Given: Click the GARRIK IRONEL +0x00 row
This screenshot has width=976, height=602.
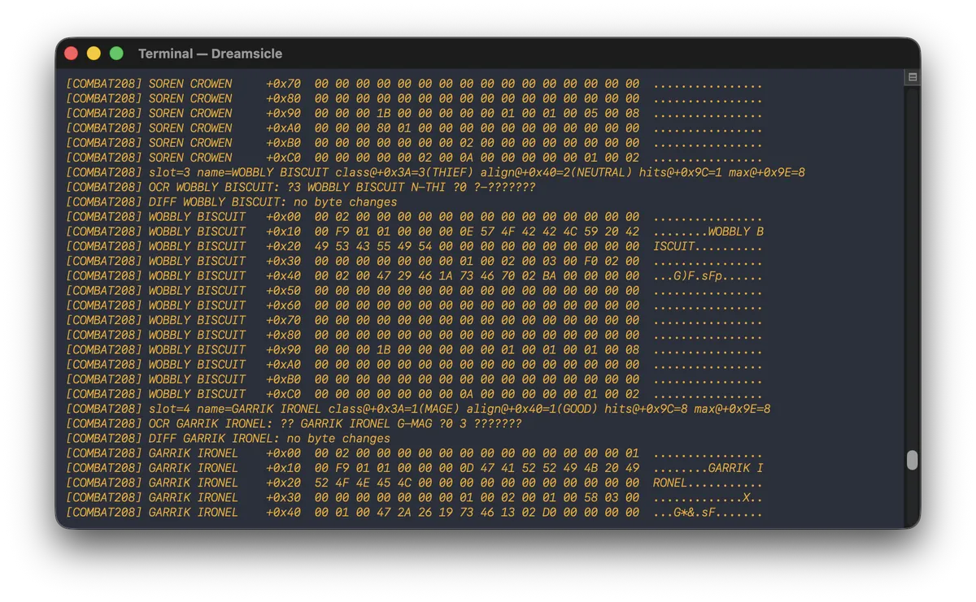Looking at the screenshot, I should tap(414, 453).
